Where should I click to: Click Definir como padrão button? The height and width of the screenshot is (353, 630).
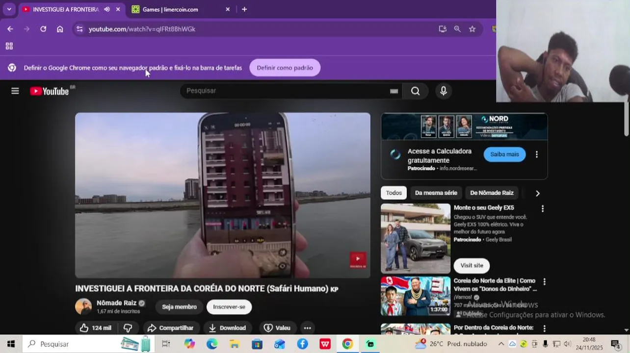point(285,68)
